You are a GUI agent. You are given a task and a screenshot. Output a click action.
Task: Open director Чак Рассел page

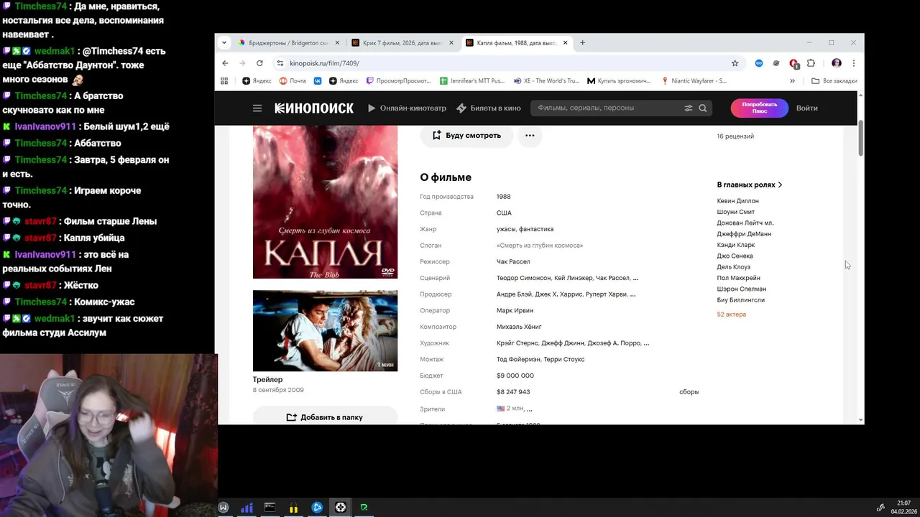coord(513,261)
